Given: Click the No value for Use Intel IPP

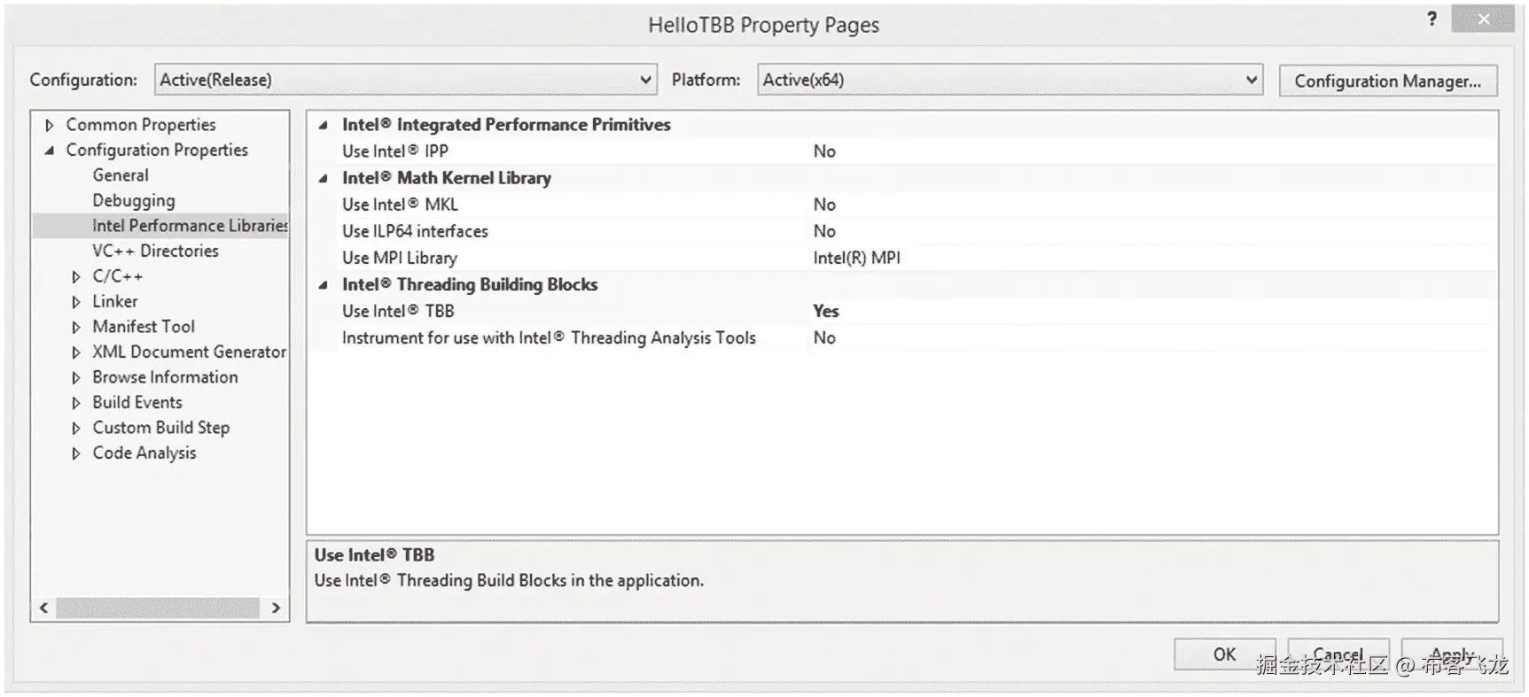Looking at the screenshot, I should (824, 151).
